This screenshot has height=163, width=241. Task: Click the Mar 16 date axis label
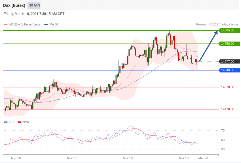coord(16,158)
